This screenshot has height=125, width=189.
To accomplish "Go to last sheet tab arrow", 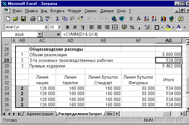I will [19, 114].
